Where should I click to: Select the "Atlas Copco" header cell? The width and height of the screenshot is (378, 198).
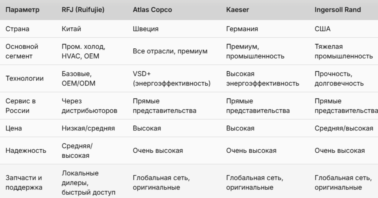[x=152, y=10]
